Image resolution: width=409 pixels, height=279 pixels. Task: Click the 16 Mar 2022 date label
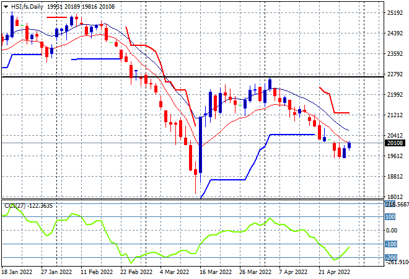(x=216, y=272)
